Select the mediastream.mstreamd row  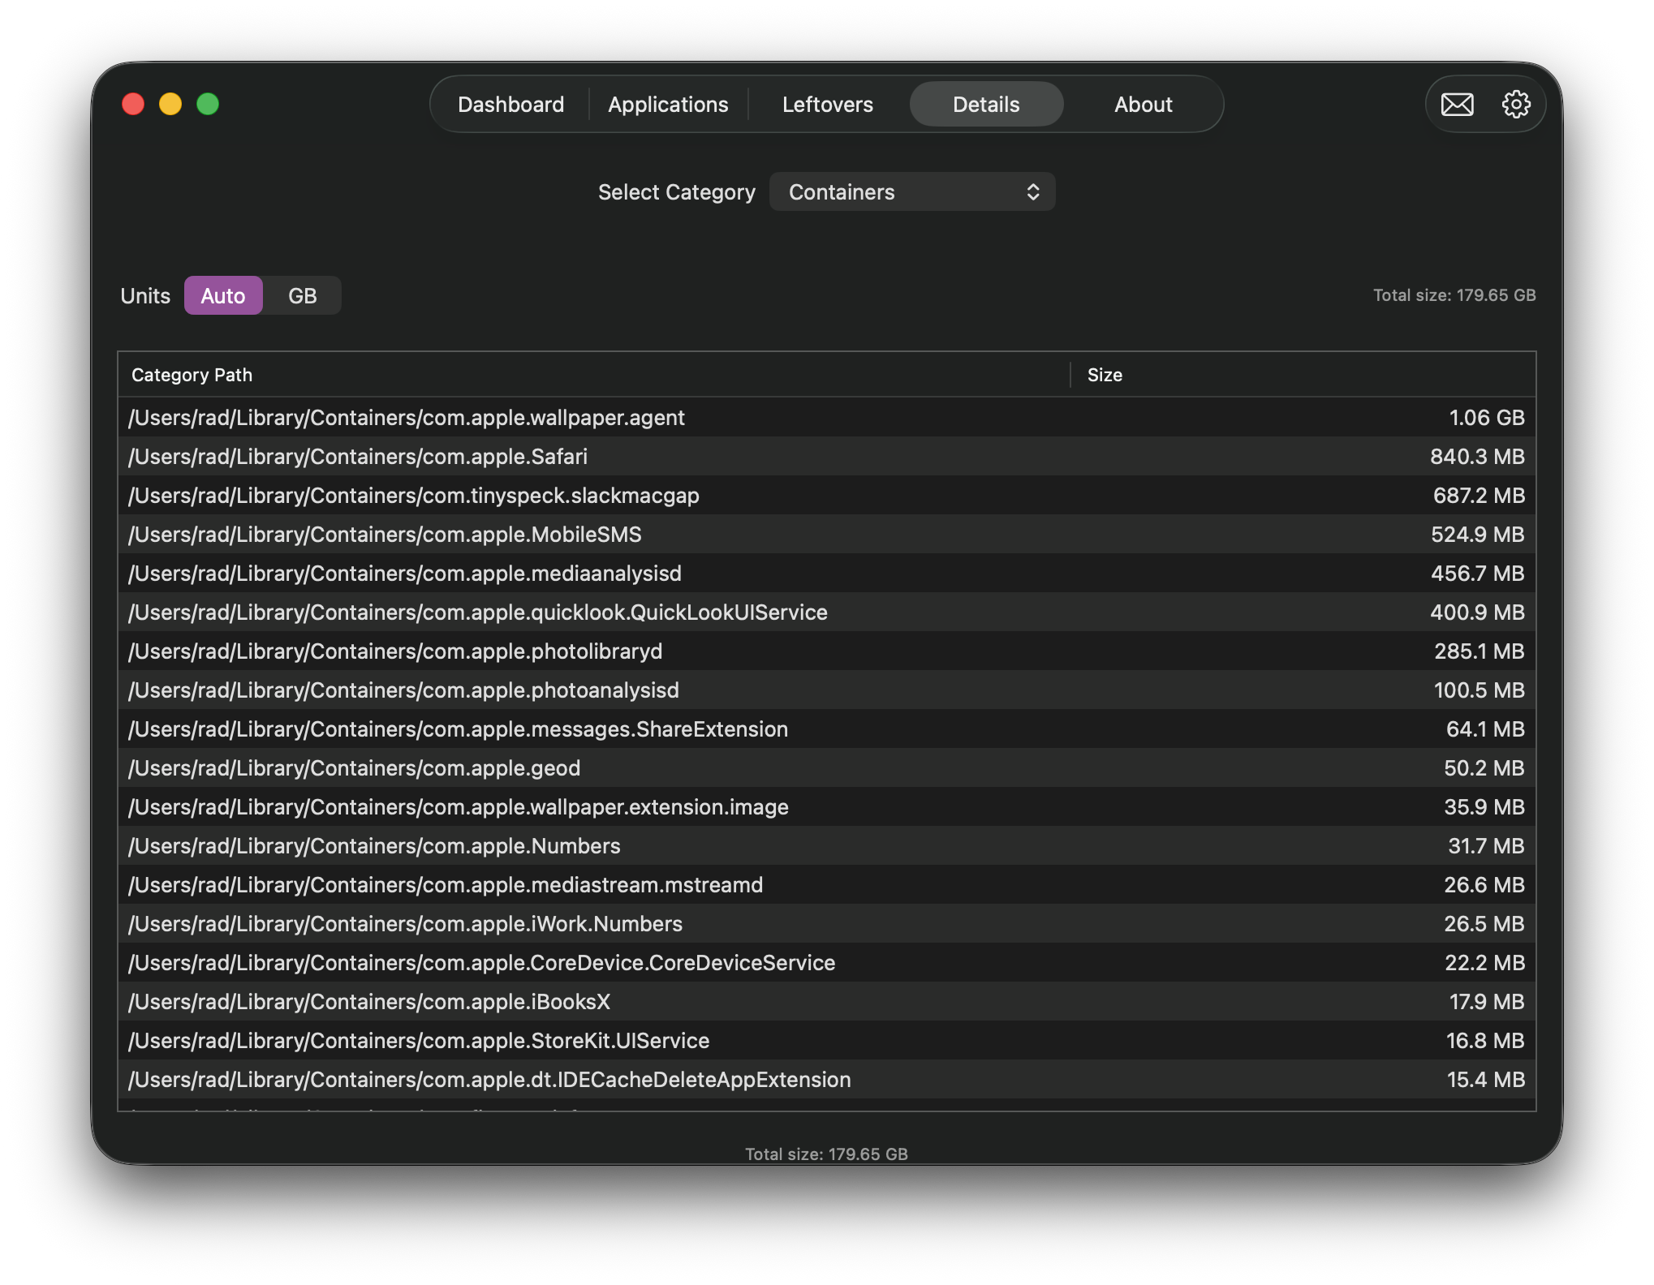[826, 885]
